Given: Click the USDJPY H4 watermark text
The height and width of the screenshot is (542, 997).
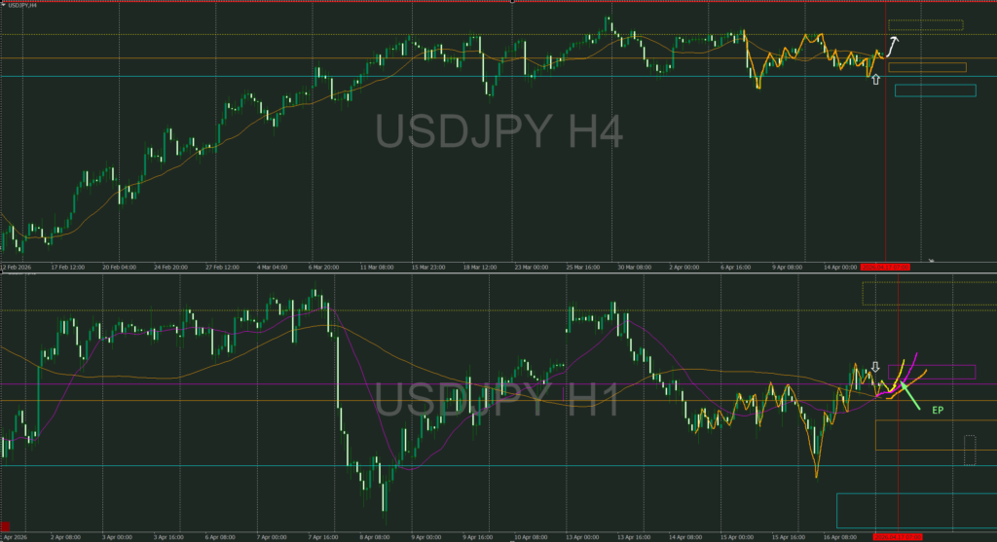Looking at the screenshot, I should (498, 131).
